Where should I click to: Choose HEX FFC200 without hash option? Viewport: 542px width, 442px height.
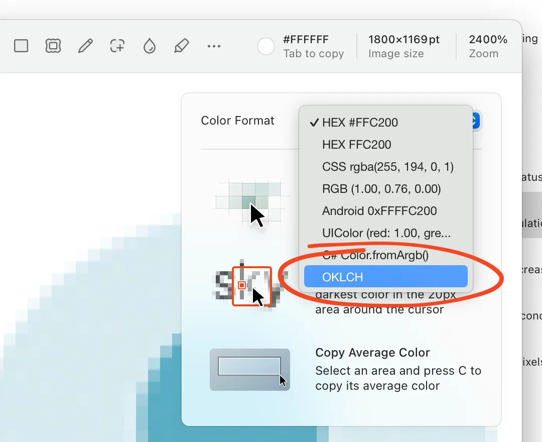point(386,145)
